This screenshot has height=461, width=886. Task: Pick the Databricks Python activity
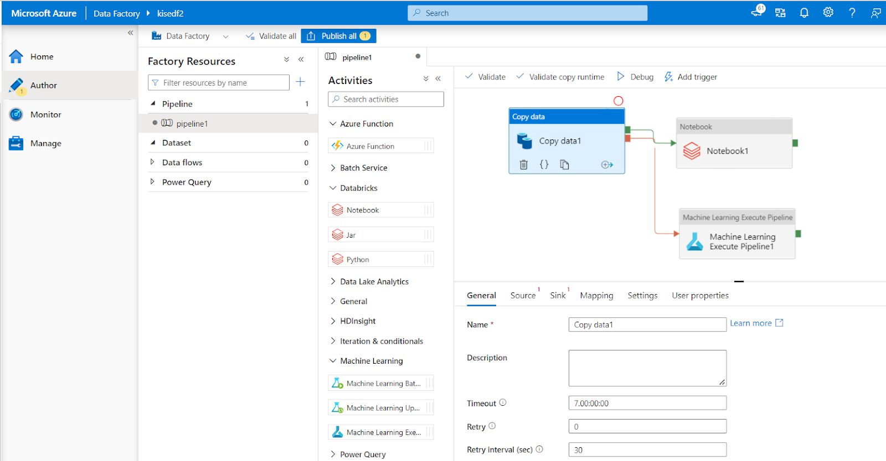(x=380, y=259)
